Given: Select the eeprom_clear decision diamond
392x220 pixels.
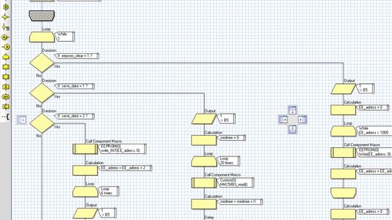Looking at the screenshot, I should point(42,63).
